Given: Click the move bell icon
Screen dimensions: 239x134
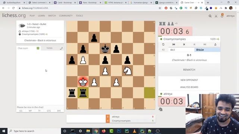Looking at the screenshot, I should coord(215,44).
